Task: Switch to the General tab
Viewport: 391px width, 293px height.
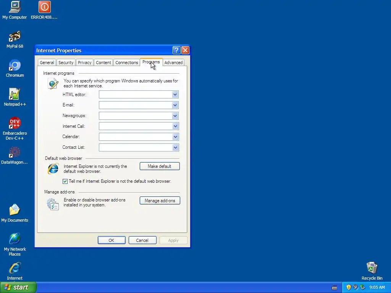Action: tap(47, 63)
